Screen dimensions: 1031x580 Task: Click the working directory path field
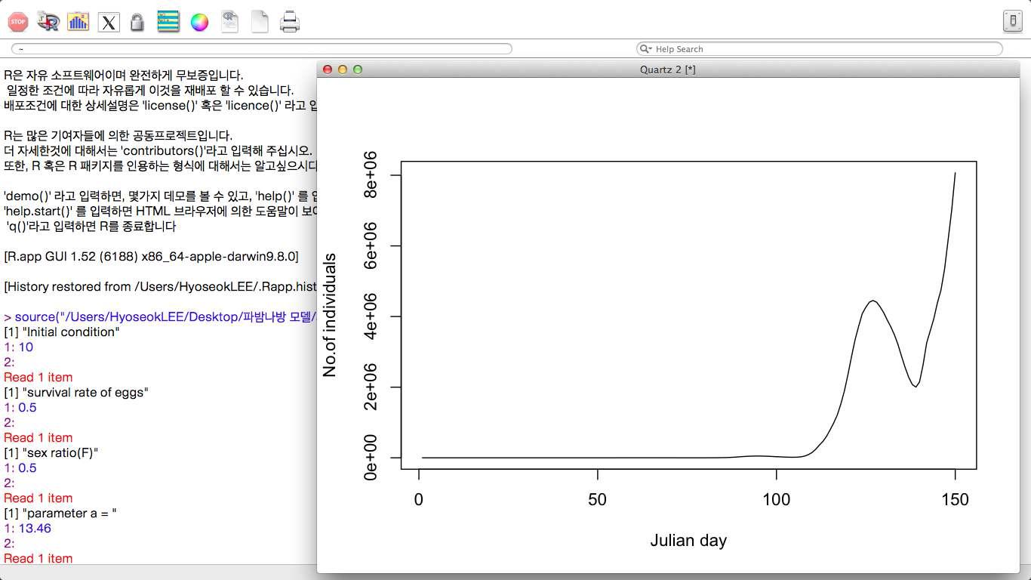(261, 49)
